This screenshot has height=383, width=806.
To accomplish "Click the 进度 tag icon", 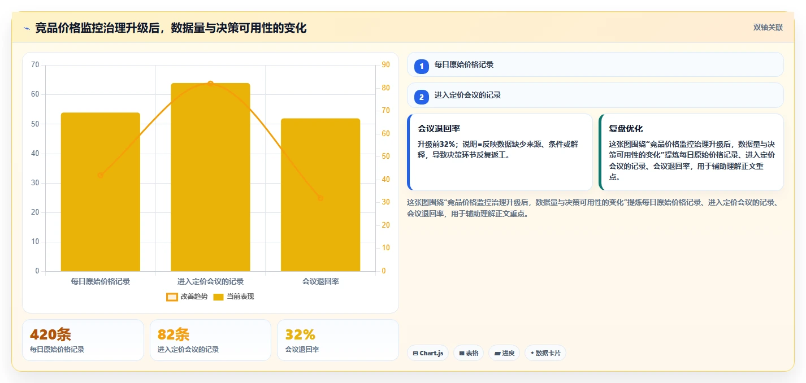I will click(x=497, y=353).
